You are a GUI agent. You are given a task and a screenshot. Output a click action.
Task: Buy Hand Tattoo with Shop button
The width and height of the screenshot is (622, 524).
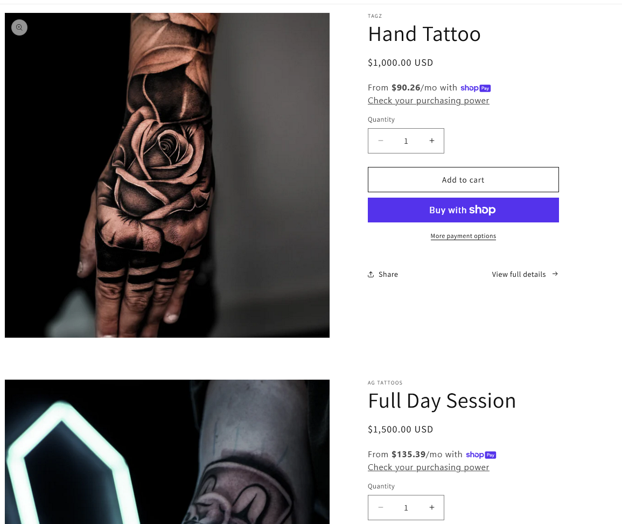click(463, 210)
